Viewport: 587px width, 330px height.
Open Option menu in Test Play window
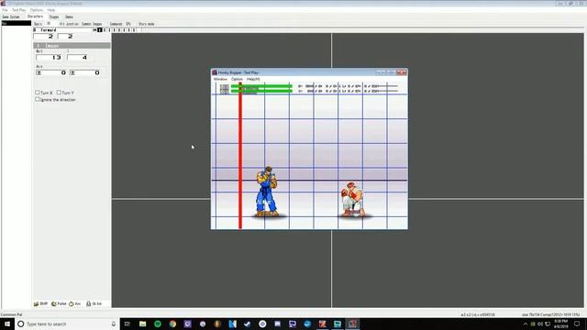[x=237, y=80]
